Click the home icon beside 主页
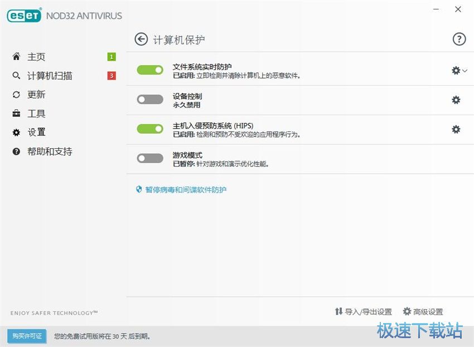474x347 pixels. 16,56
